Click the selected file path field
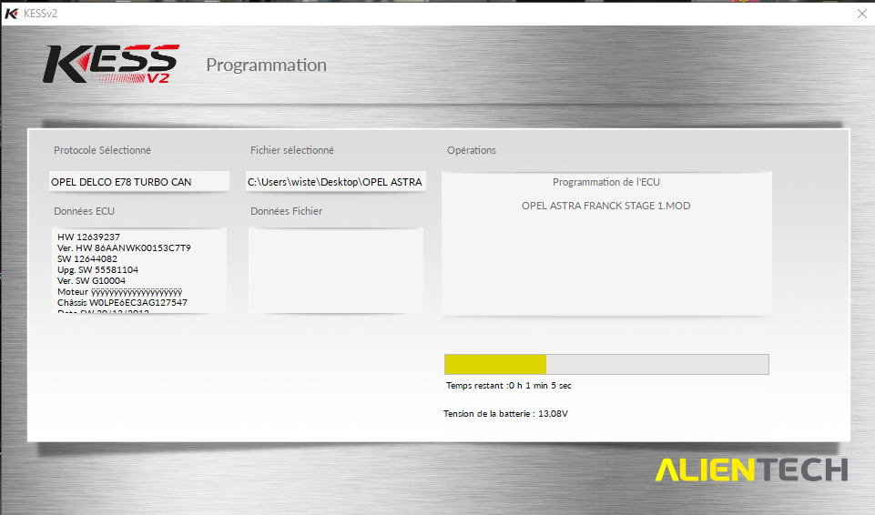The width and height of the screenshot is (875, 515). (x=335, y=182)
